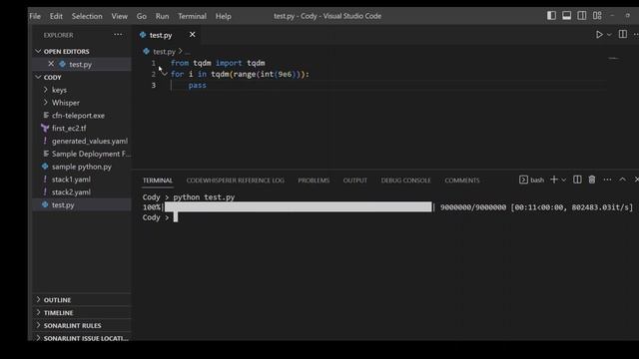The height and width of the screenshot is (359, 639).
Task: Open Explorer more actions ellipsis
Action: pos(118,35)
